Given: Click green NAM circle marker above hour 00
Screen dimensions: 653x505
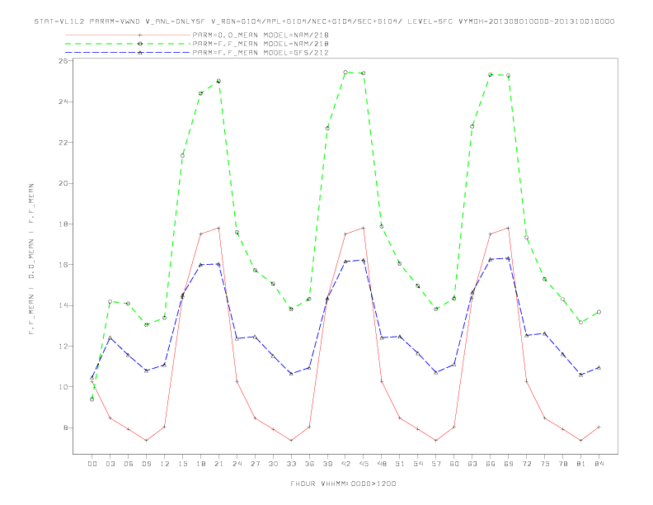Looking at the screenshot, I should tap(92, 399).
